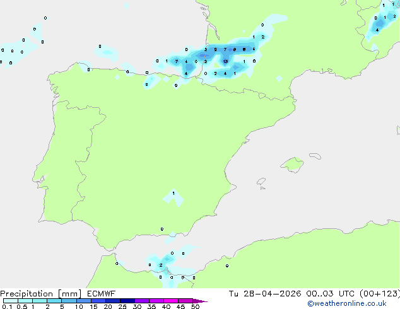Click the 'Tu 28-04-2026' date text
The width and height of the screenshot is (400, 309).
(x=265, y=294)
